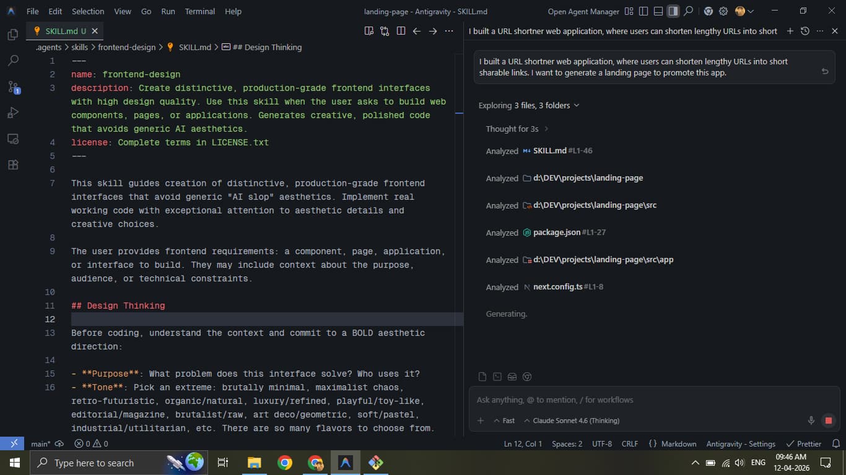Open the Run and Debug view
This screenshot has height=475, width=846.
pyautogui.click(x=12, y=113)
